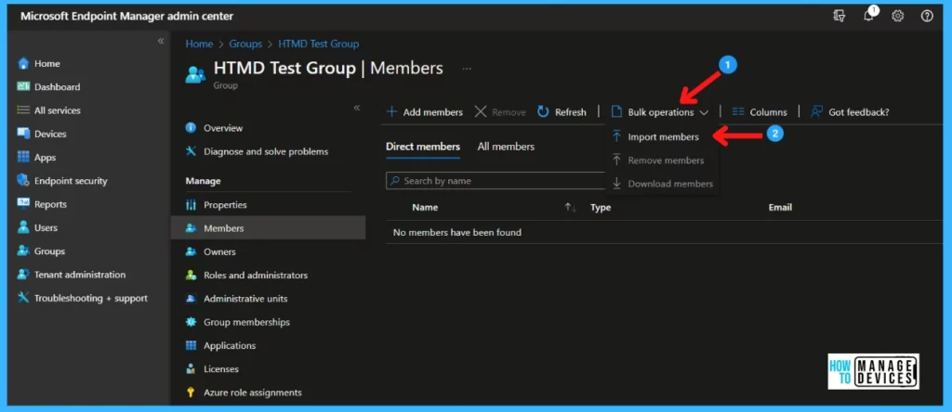Screen dimensions: 952x412
Task: Open the Administrative units icon
Action: tap(191, 299)
